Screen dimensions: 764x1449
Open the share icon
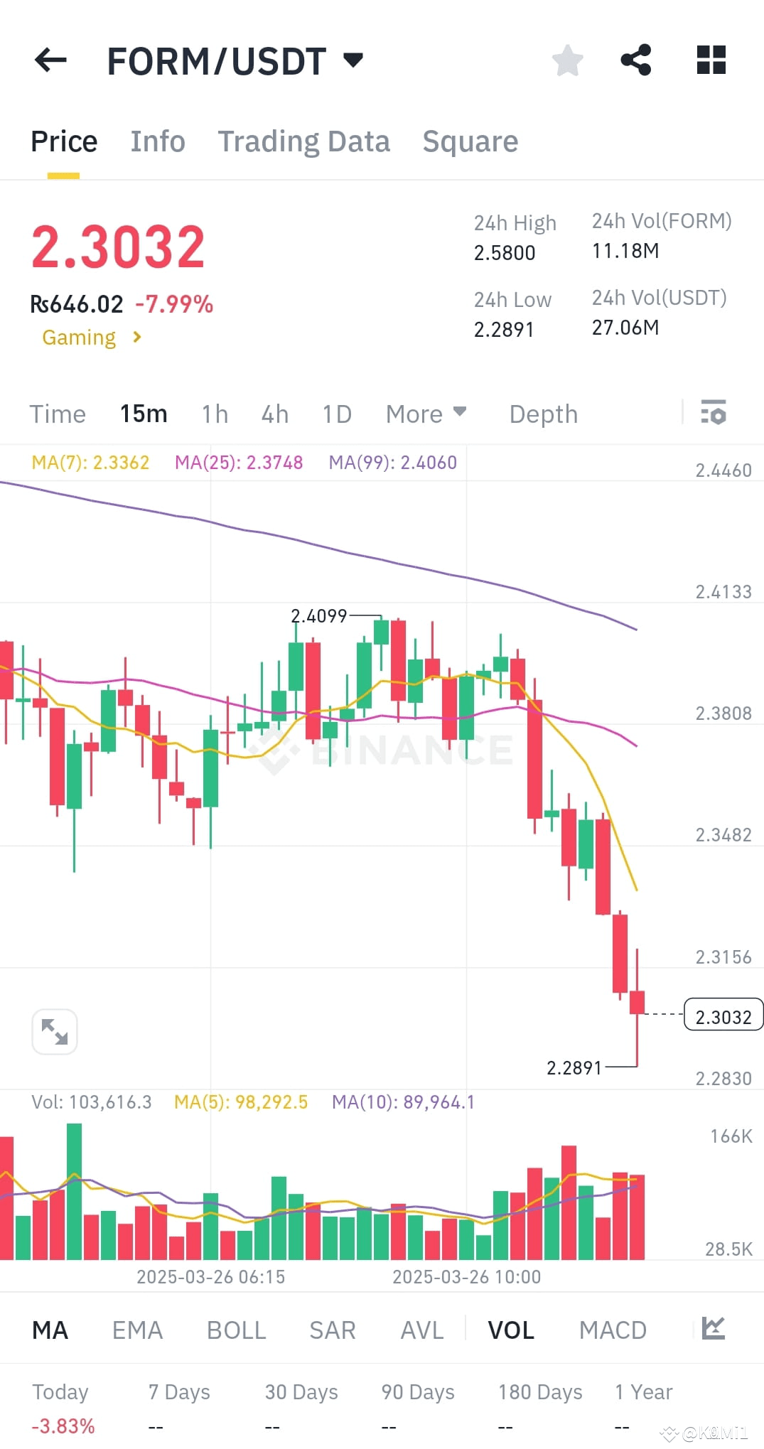pyautogui.click(x=635, y=60)
